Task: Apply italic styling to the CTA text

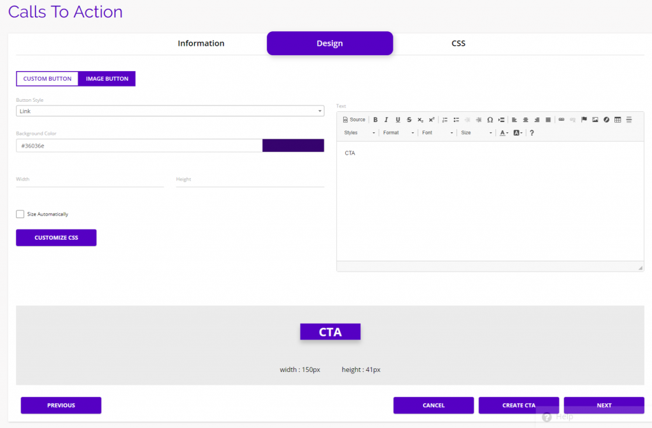Action: pos(386,120)
